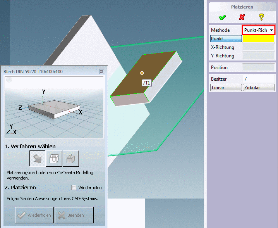The image size is (278, 228).
Task: Click the '1. Verfahren wählen' heading
Action: pyautogui.click(x=30, y=146)
